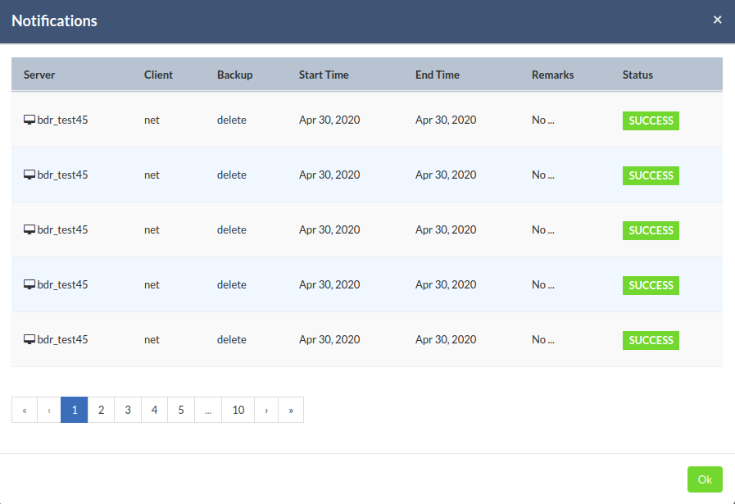Click the truncated 'No ...' remark in the third row
This screenshot has height=504, width=735.
point(542,229)
